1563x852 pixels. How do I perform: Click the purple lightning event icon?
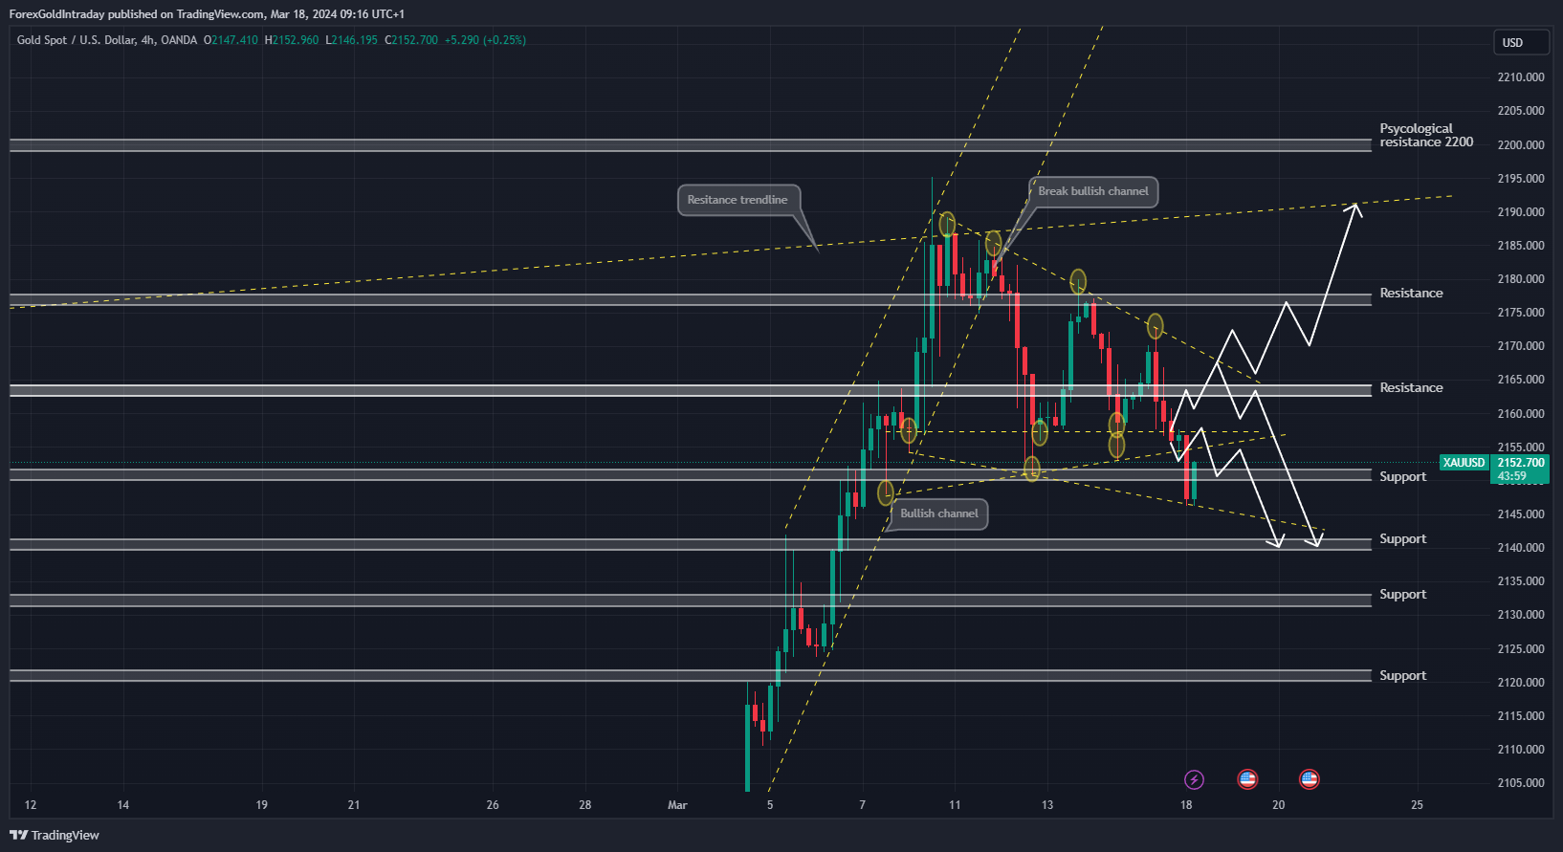1194,779
